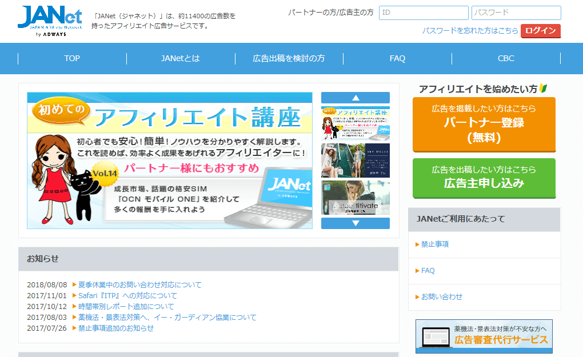Click the carousel up arrow

tap(356, 98)
